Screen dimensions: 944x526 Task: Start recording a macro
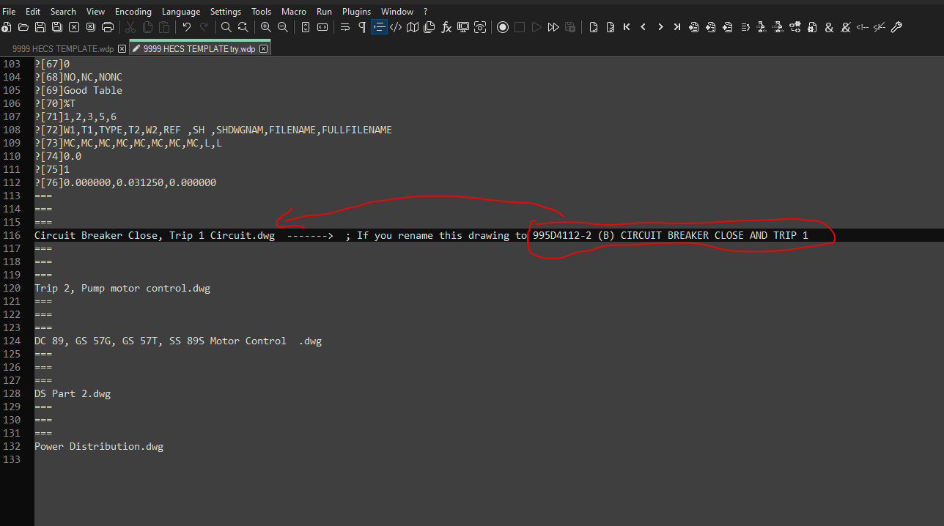click(502, 27)
